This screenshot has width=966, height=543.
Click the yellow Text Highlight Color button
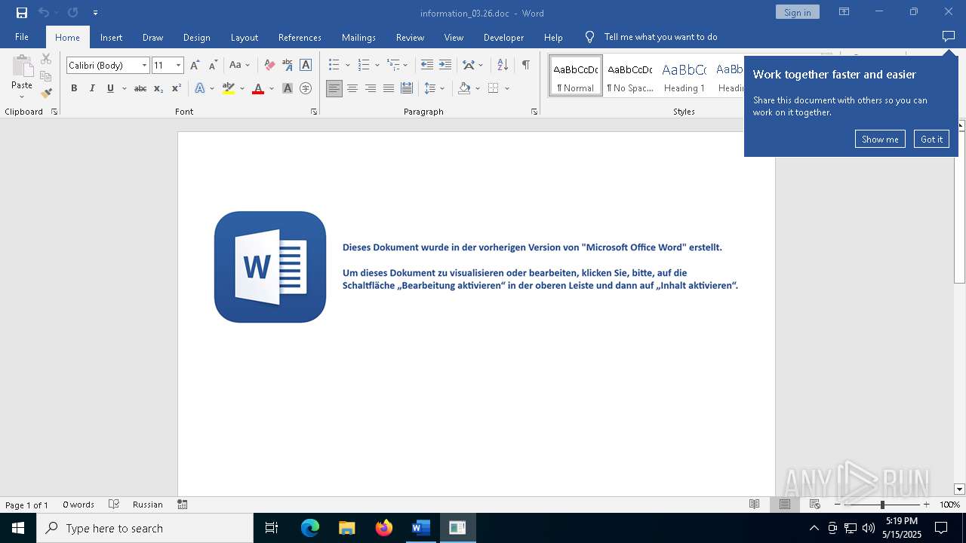(229, 88)
